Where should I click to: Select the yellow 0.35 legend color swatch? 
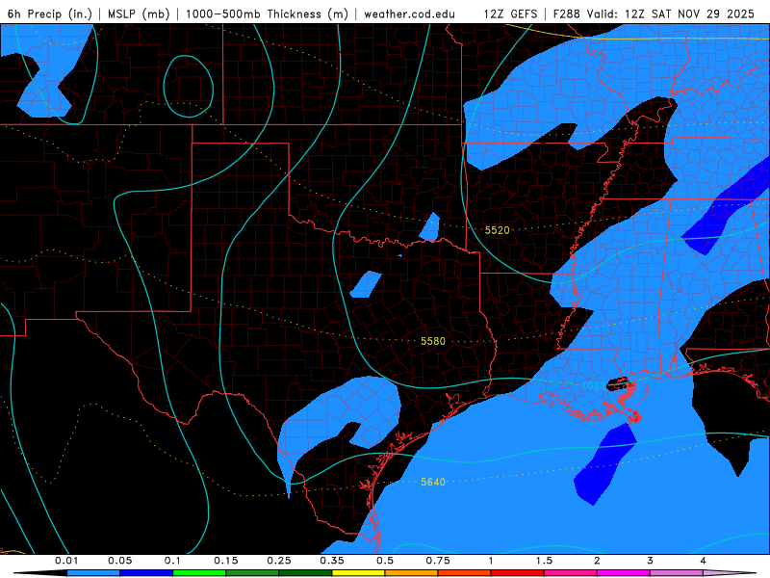pos(358,573)
